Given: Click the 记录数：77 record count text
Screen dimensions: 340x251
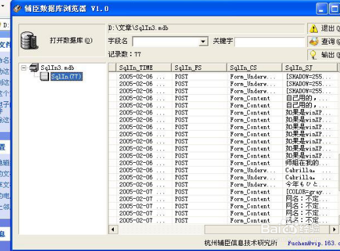Looking at the screenshot, I should pyautogui.click(x=124, y=54).
